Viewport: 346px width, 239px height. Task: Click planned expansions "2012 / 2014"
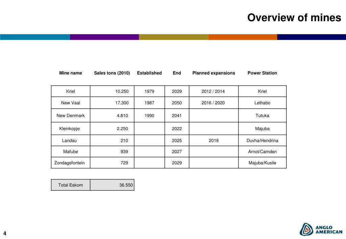coord(213,91)
